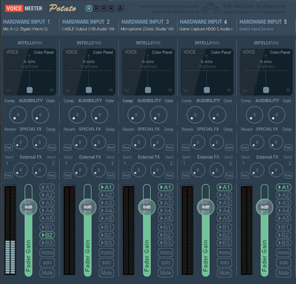296x284 pixels.
Task: Click External FX Send 2 knob on Input 5
Action: tap(276, 170)
